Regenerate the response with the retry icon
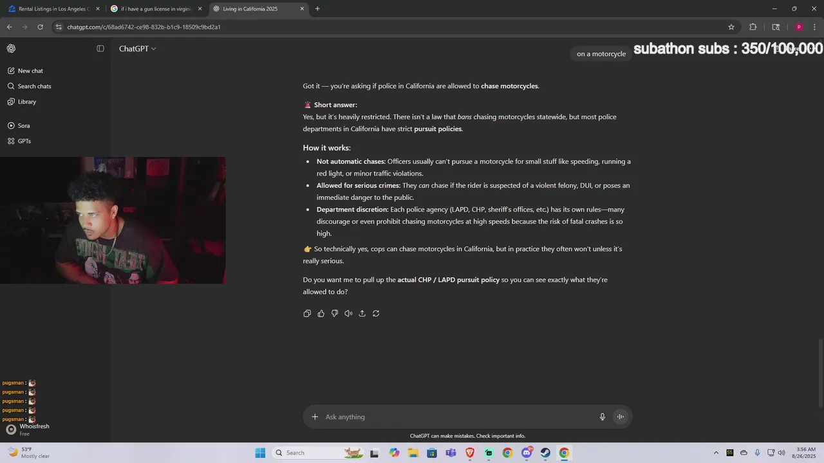Viewport: 824px width, 463px height. click(376, 313)
